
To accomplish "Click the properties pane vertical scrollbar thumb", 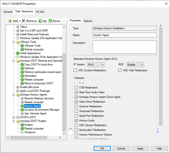I will point(161,76).
